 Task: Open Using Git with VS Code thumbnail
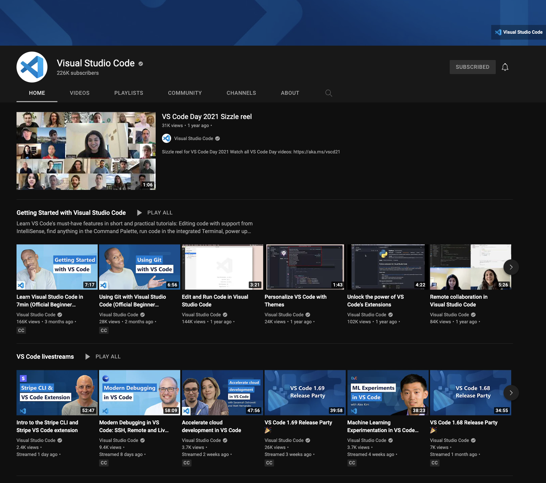pyautogui.click(x=139, y=267)
